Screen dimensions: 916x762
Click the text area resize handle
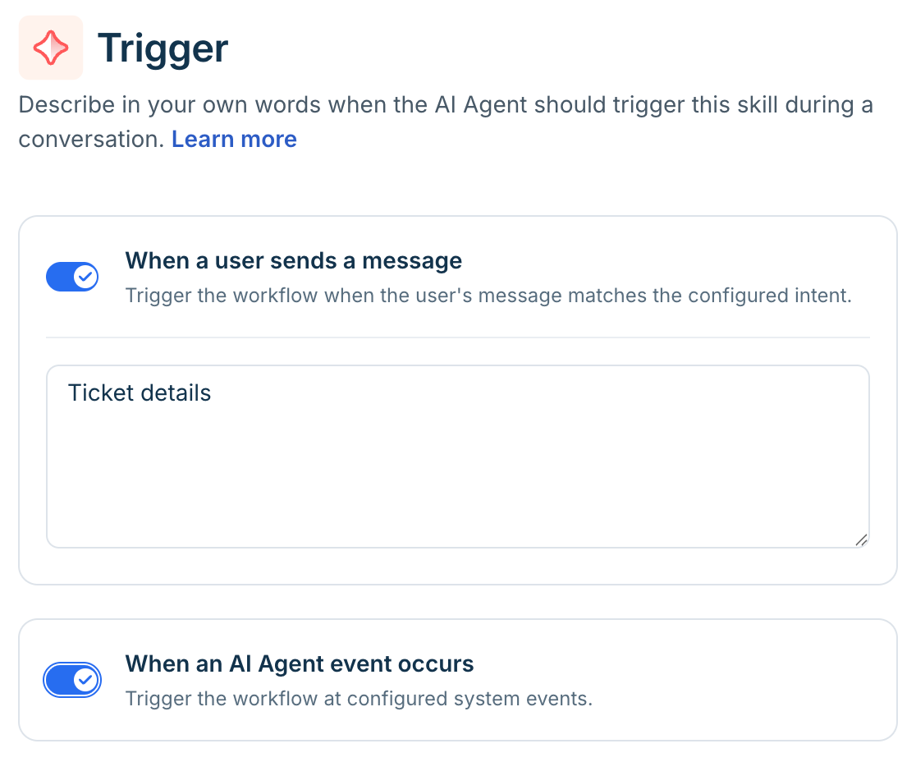coord(861,540)
